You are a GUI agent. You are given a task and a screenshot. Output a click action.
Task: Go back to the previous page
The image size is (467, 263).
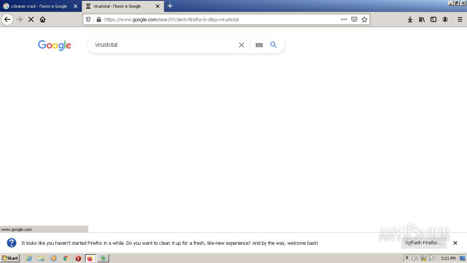pyautogui.click(x=7, y=19)
